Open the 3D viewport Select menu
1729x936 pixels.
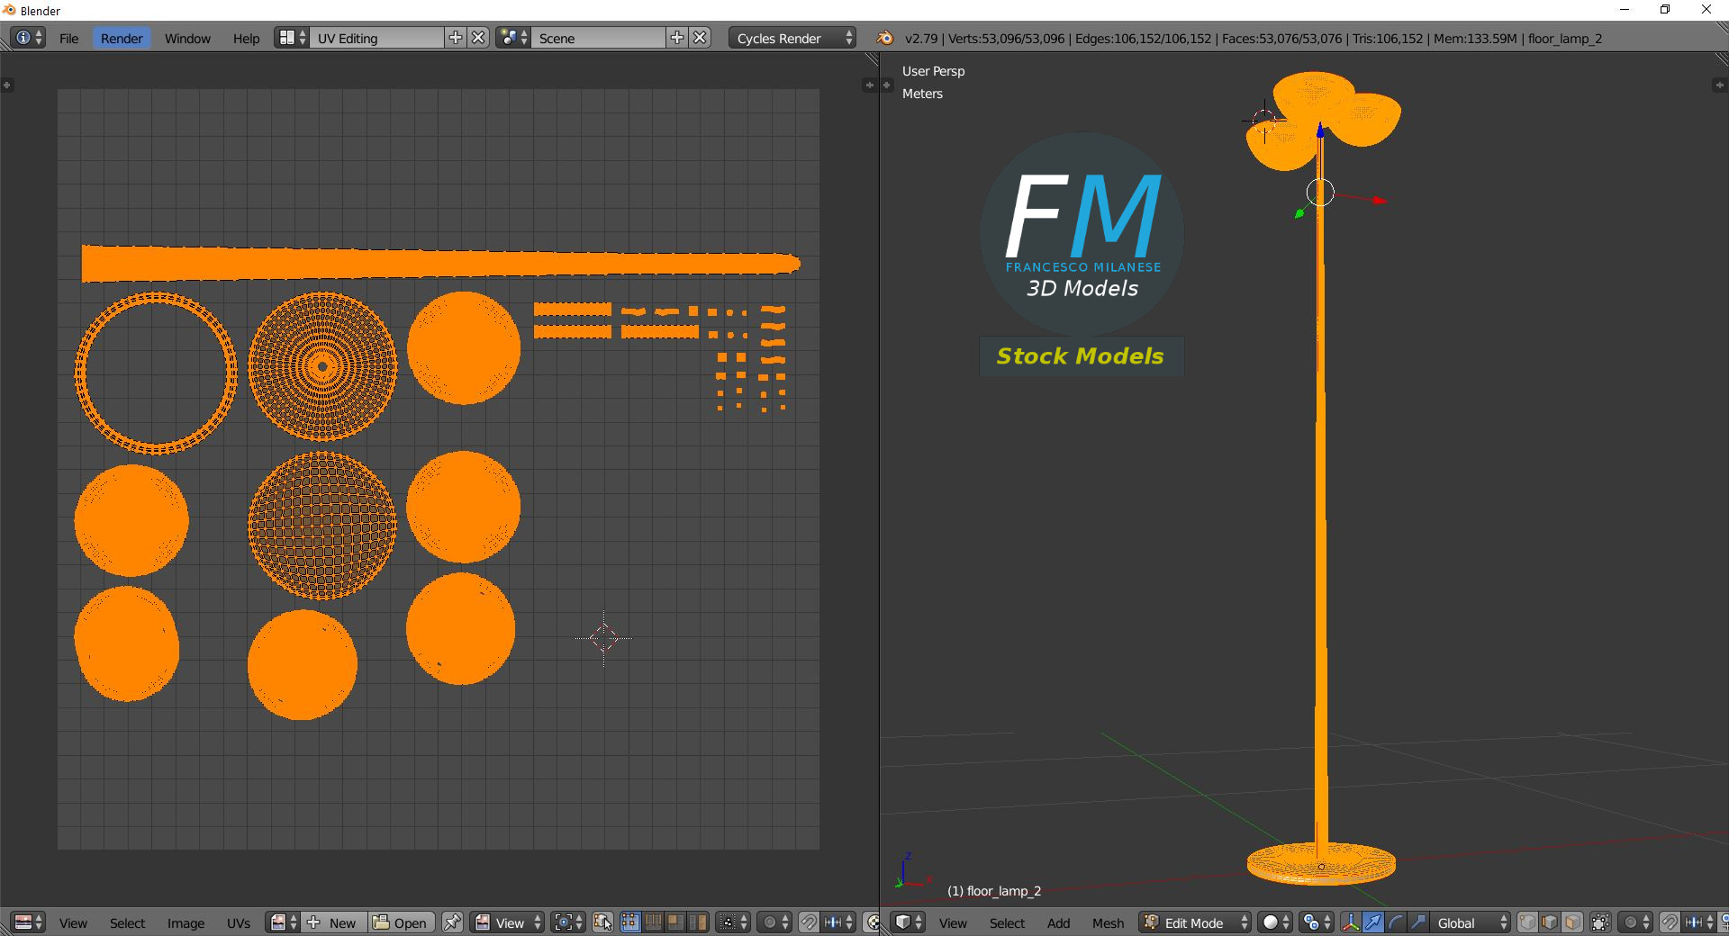[1007, 922]
